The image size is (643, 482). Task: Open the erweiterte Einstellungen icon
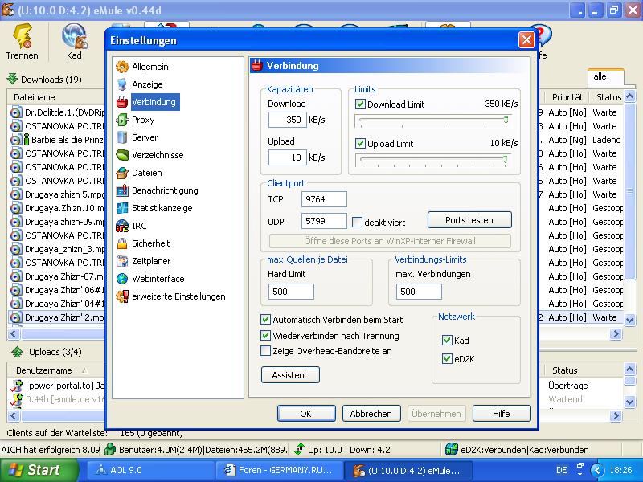point(122,296)
